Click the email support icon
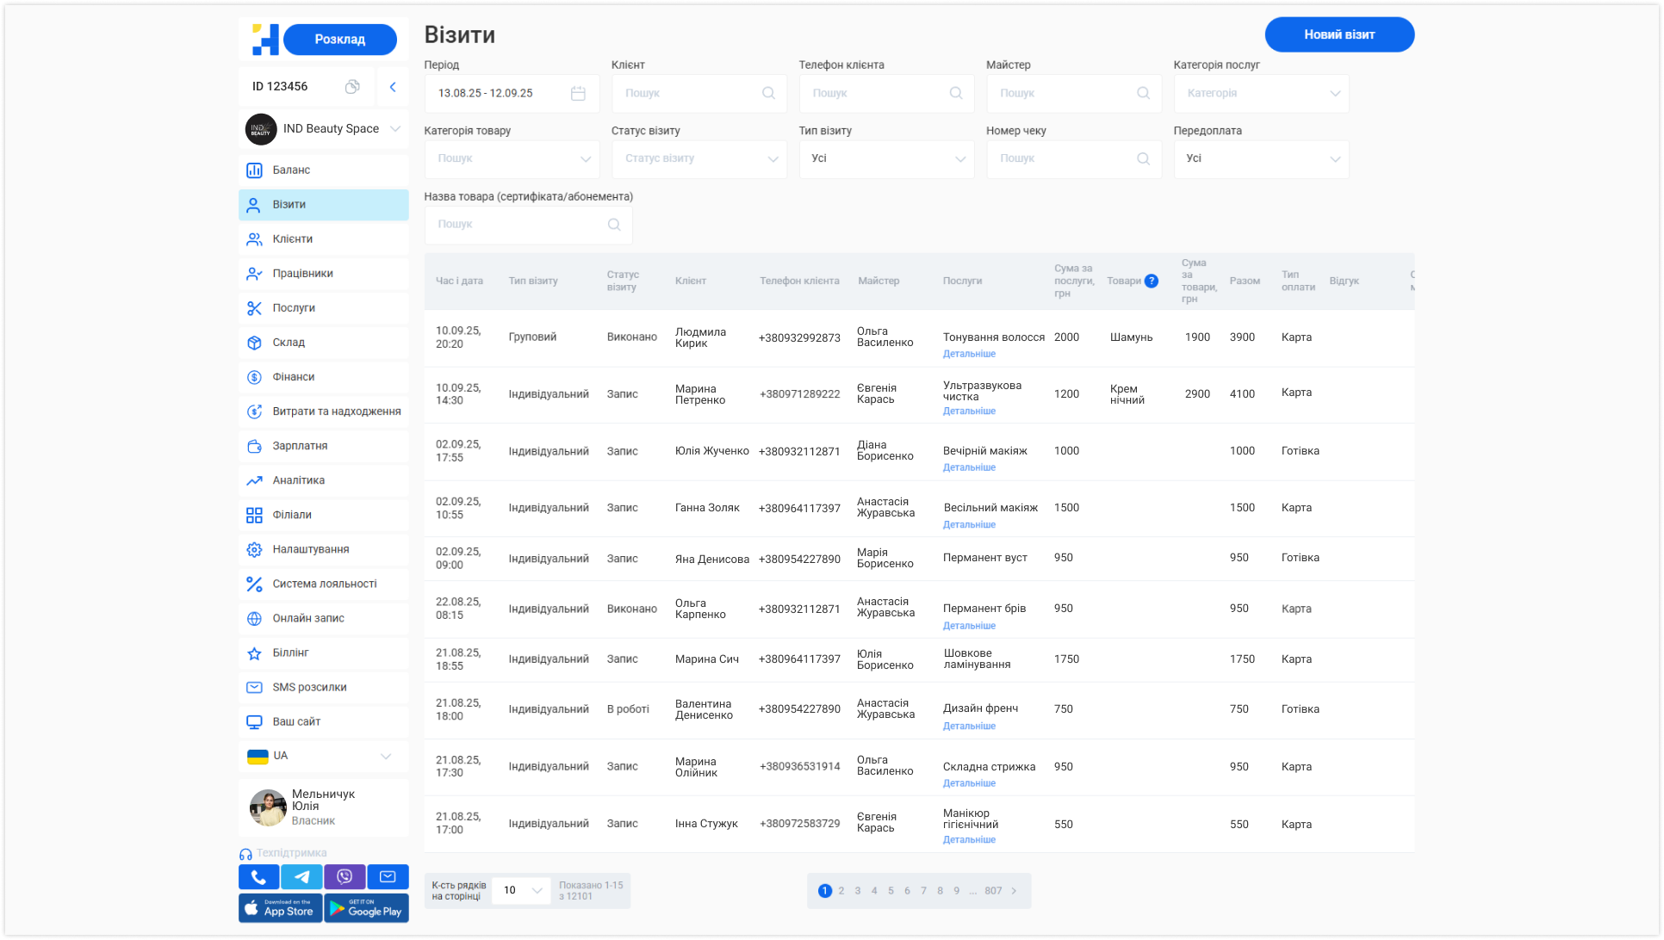Screen dimensions: 1664x940 (x=388, y=876)
